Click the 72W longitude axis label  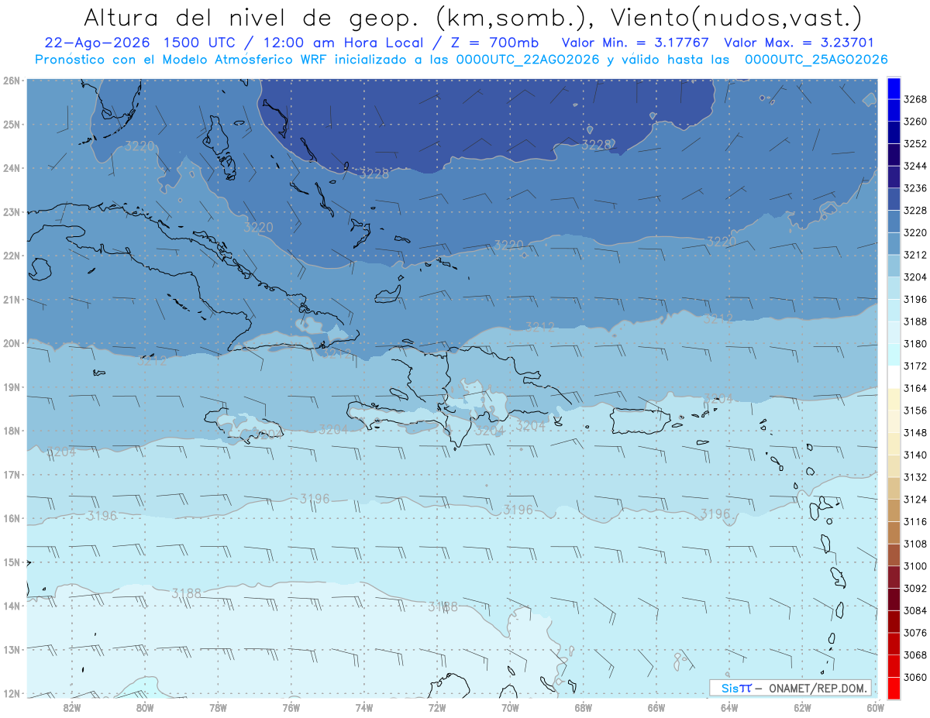click(437, 707)
